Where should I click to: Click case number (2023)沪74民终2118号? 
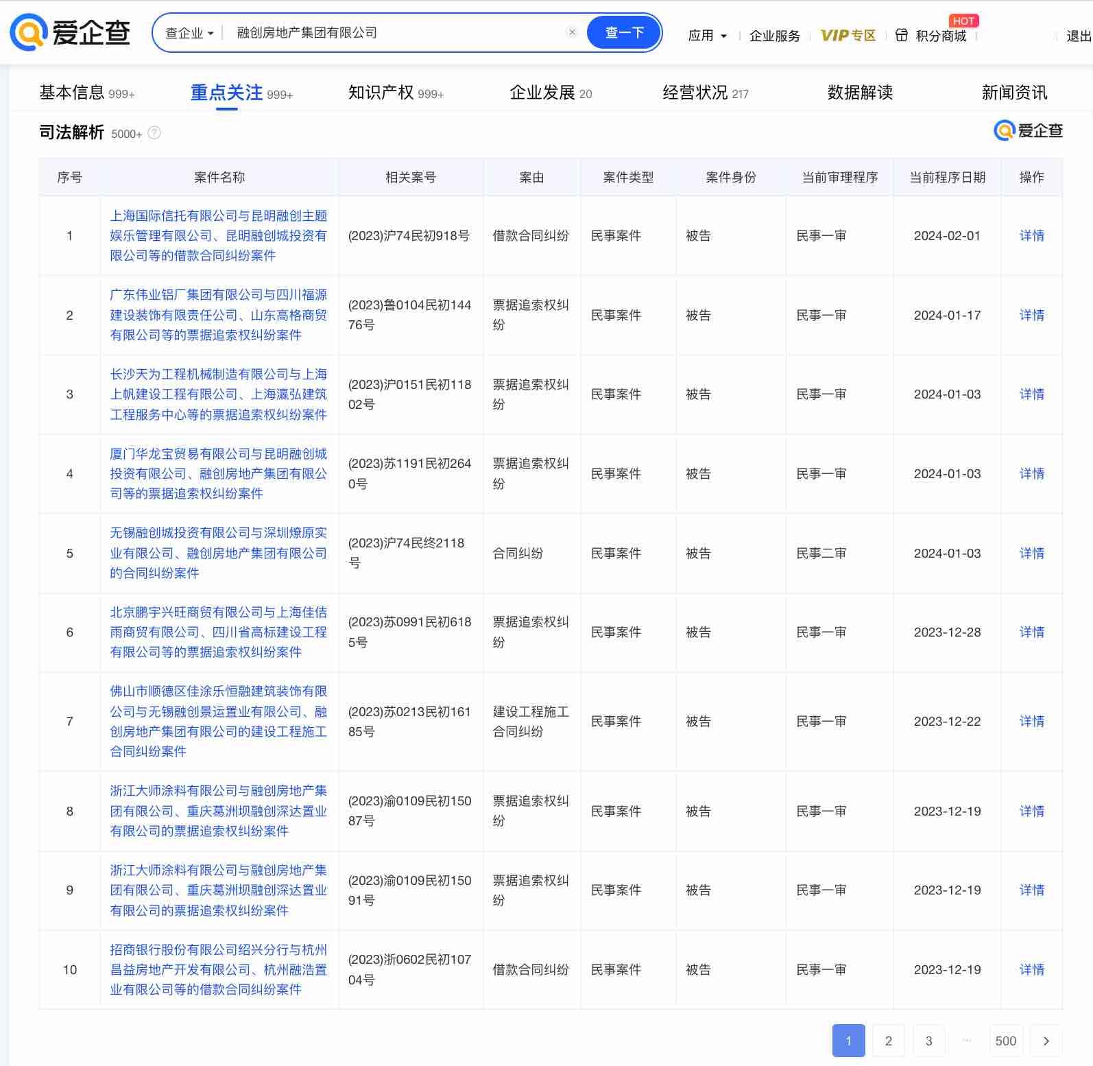tap(406, 553)
